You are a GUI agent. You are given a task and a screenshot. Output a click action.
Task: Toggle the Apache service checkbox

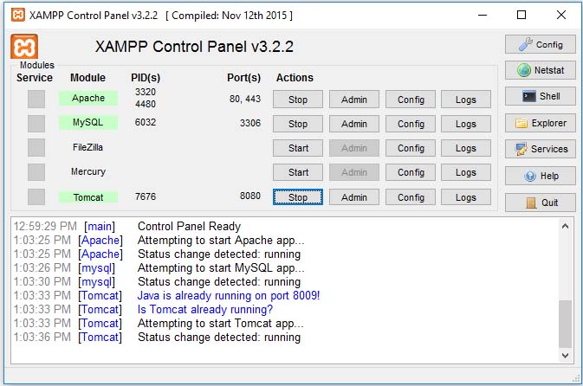[36, 100]
